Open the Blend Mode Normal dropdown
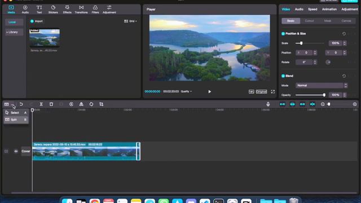The height and width of the screenshot is (203, 361). click(321, 85)
